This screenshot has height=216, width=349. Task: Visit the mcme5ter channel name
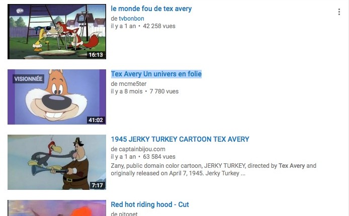(132, 84)
